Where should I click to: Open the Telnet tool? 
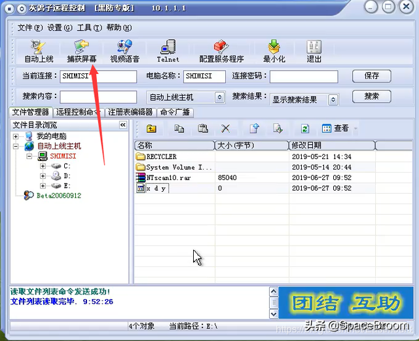pyautogui.click(x=168, y=52)
